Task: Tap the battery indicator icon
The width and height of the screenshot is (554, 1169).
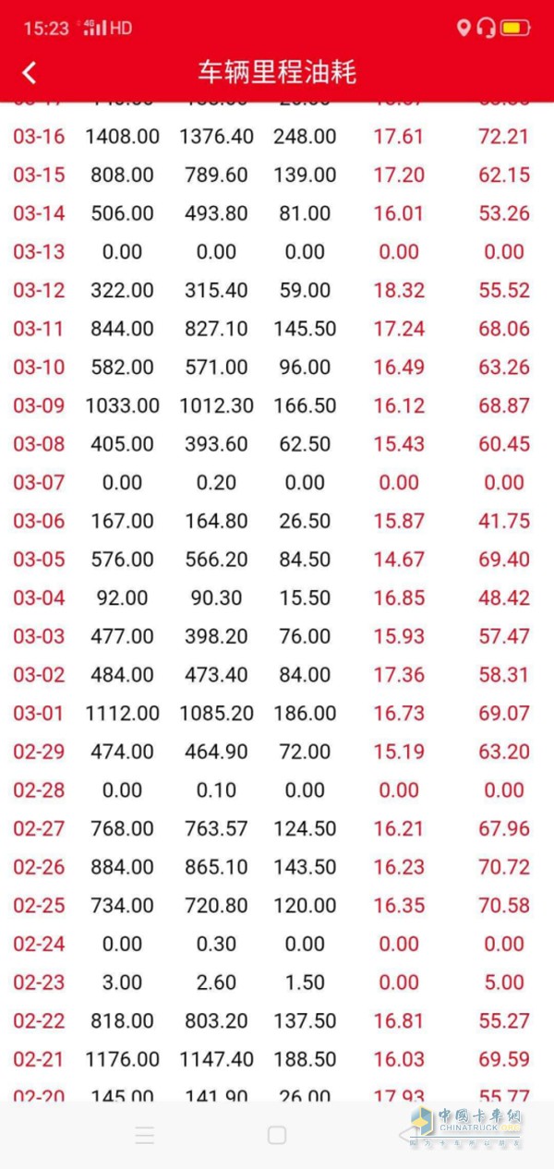Action: (515, 28)
